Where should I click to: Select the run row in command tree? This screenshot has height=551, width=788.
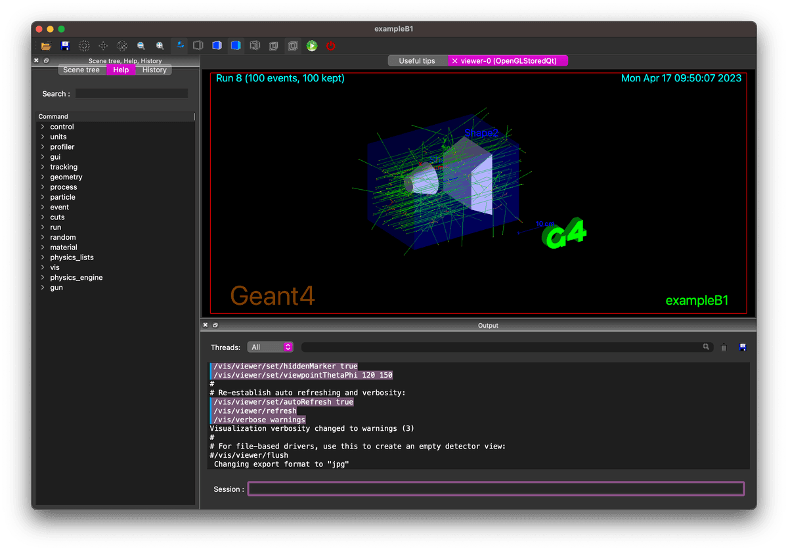(116, 227)
